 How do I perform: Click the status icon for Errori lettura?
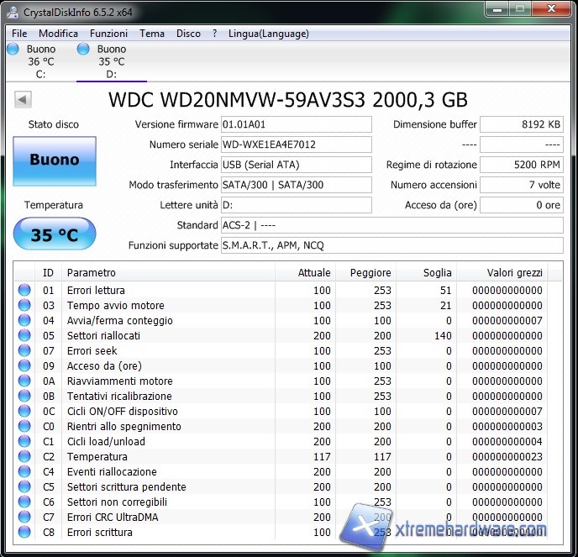[24, 291]
